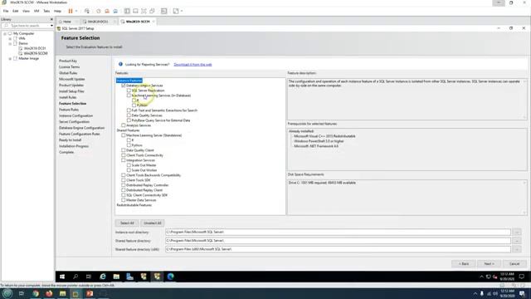Click the Next button
The width and height of the screenshot is (531, 299).
[x=489, y=264]
